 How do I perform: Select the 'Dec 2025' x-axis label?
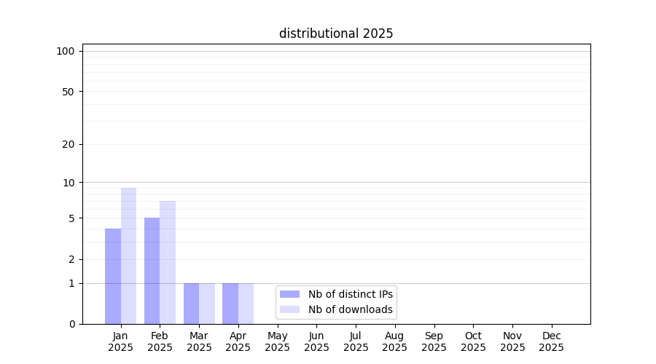(552, 341)
